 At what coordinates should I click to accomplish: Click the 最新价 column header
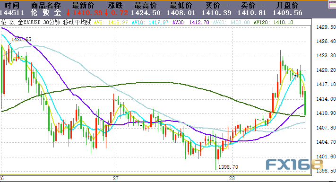(x=83, y=5)
